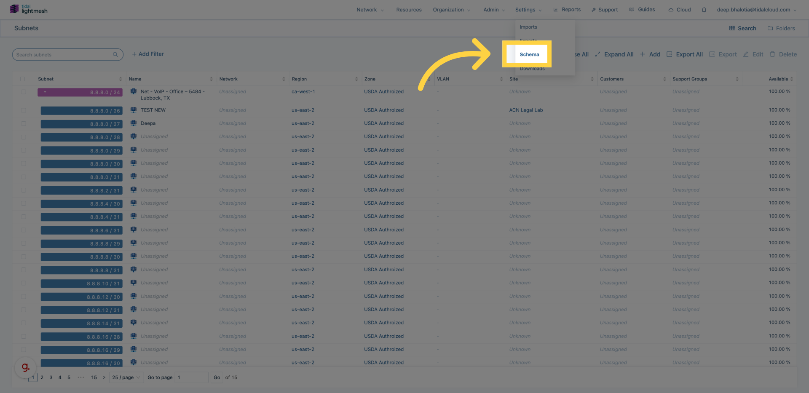The image size is (809, 393).
Task: Click the Export All icon button
Action: tap(669, 54)
